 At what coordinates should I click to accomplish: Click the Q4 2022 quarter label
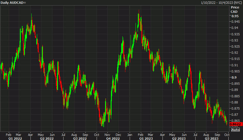[113, 139]
